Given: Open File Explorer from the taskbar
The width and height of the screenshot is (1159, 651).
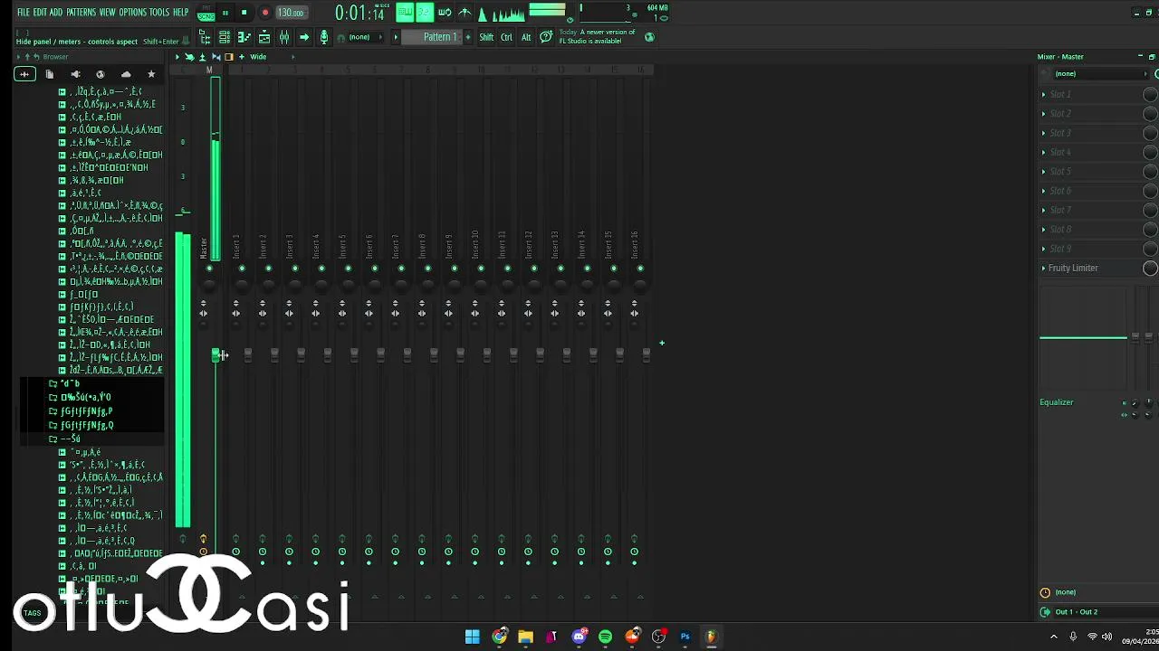Looking at the screenshot, I should [x=525, y=637].
